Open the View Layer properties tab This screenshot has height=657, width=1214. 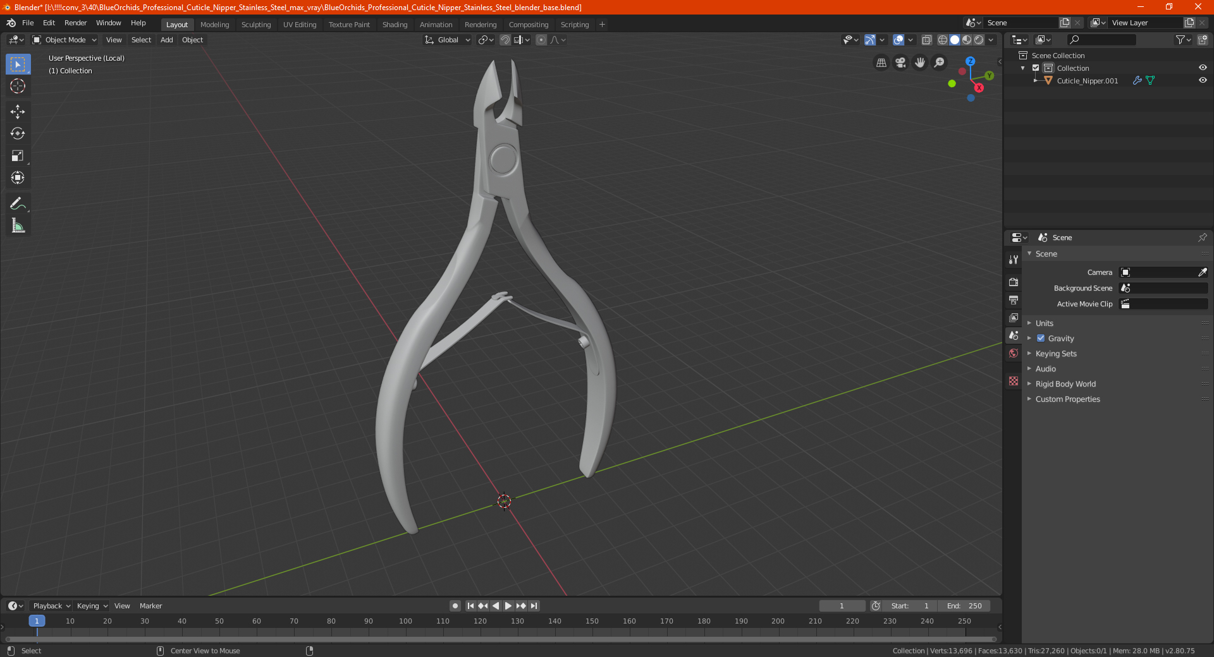(1014, 317)
